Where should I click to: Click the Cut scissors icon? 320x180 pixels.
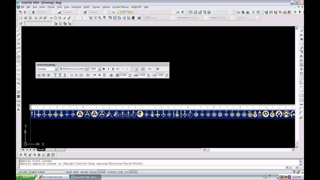coord(51,18)
